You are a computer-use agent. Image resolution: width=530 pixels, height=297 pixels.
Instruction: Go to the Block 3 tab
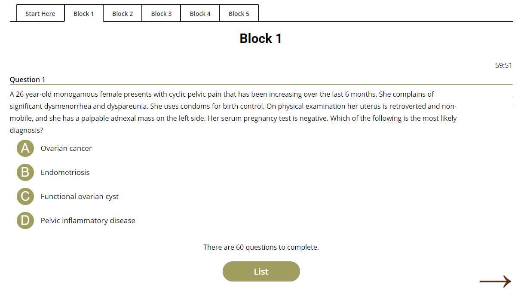click(161, 13)
